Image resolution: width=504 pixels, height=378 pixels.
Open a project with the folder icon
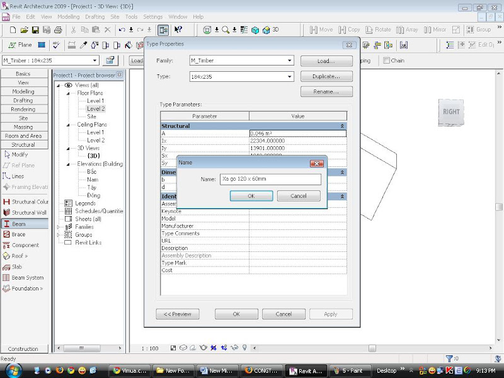point(24,30)
